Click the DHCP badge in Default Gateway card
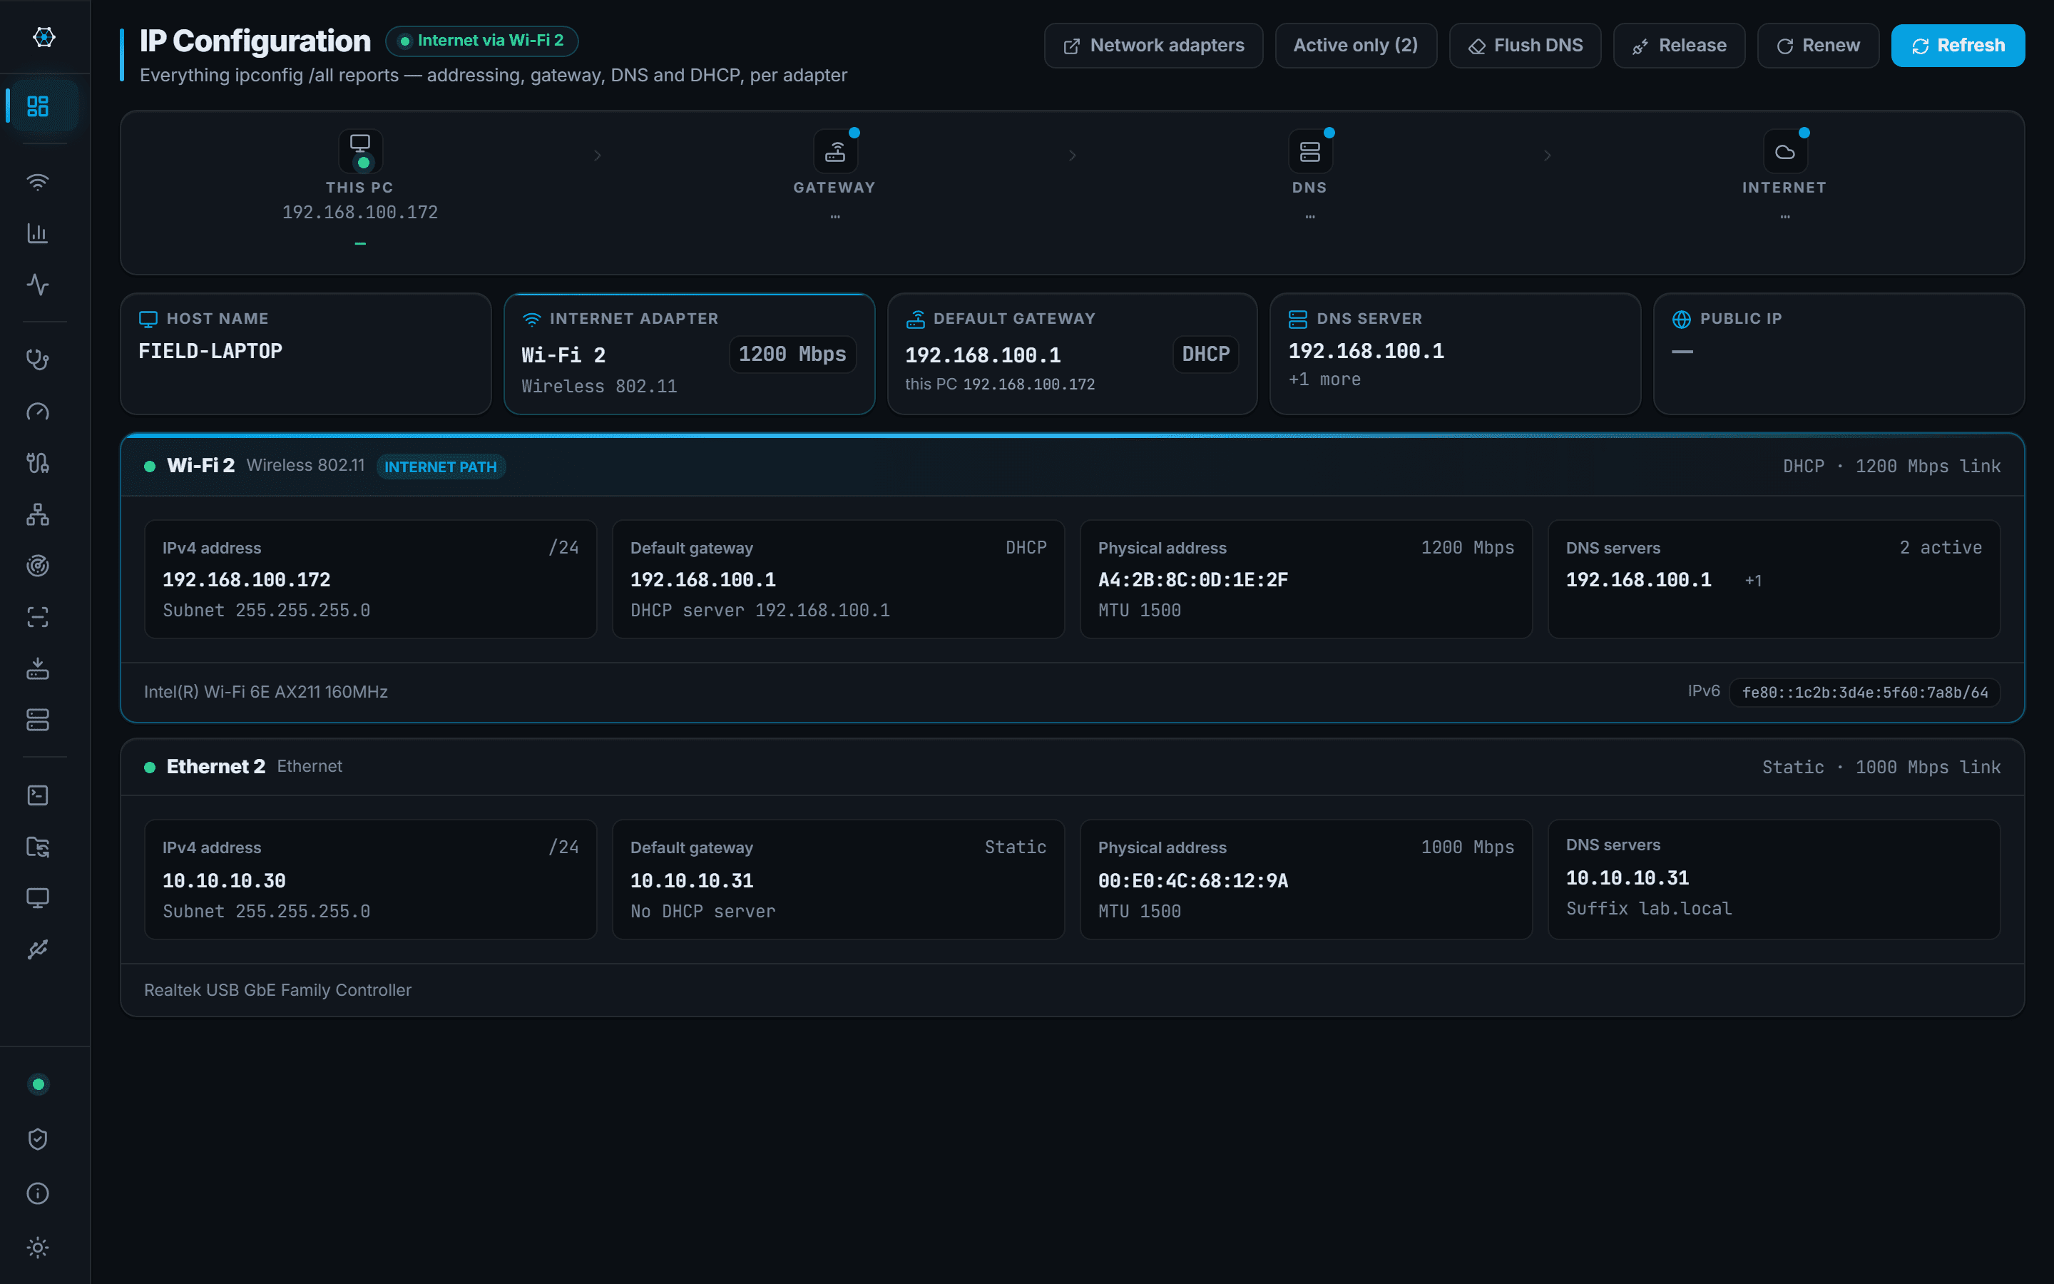 (1205, 354)
